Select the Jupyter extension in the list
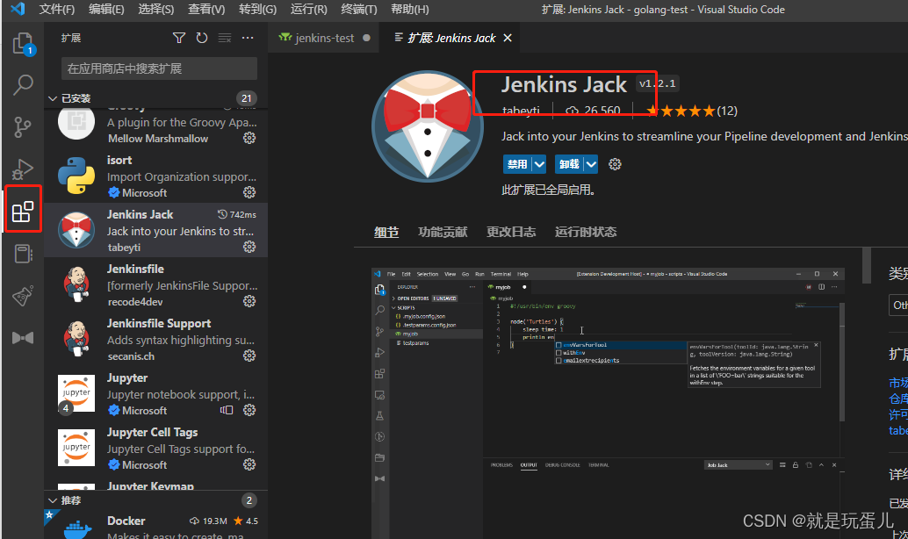 155,393
